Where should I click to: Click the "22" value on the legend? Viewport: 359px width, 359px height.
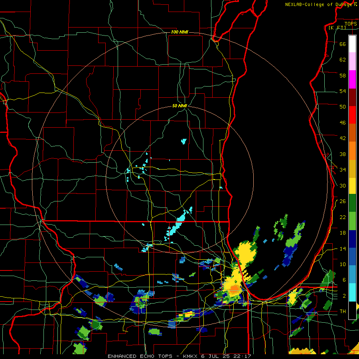pyautogui.click(x=343, y=217)
